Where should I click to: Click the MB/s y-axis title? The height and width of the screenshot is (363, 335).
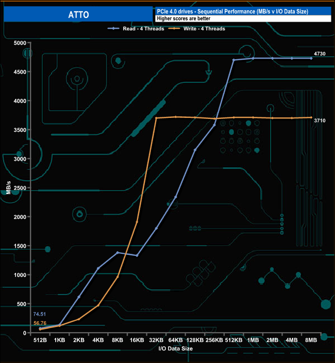pyautogui.click(x=7, y=188)
